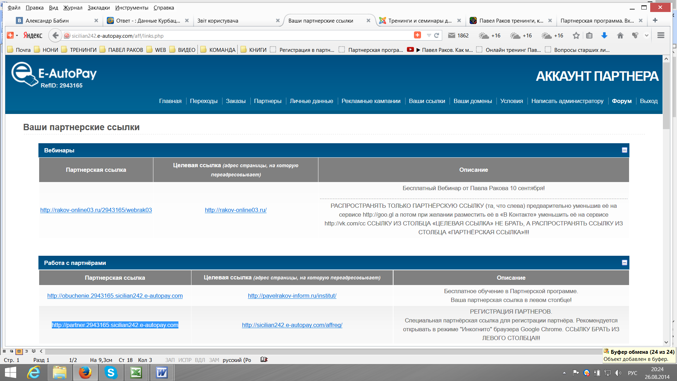
Task: Toggle ИСПР track changes in Word status bar
Action: click(185, 360)
